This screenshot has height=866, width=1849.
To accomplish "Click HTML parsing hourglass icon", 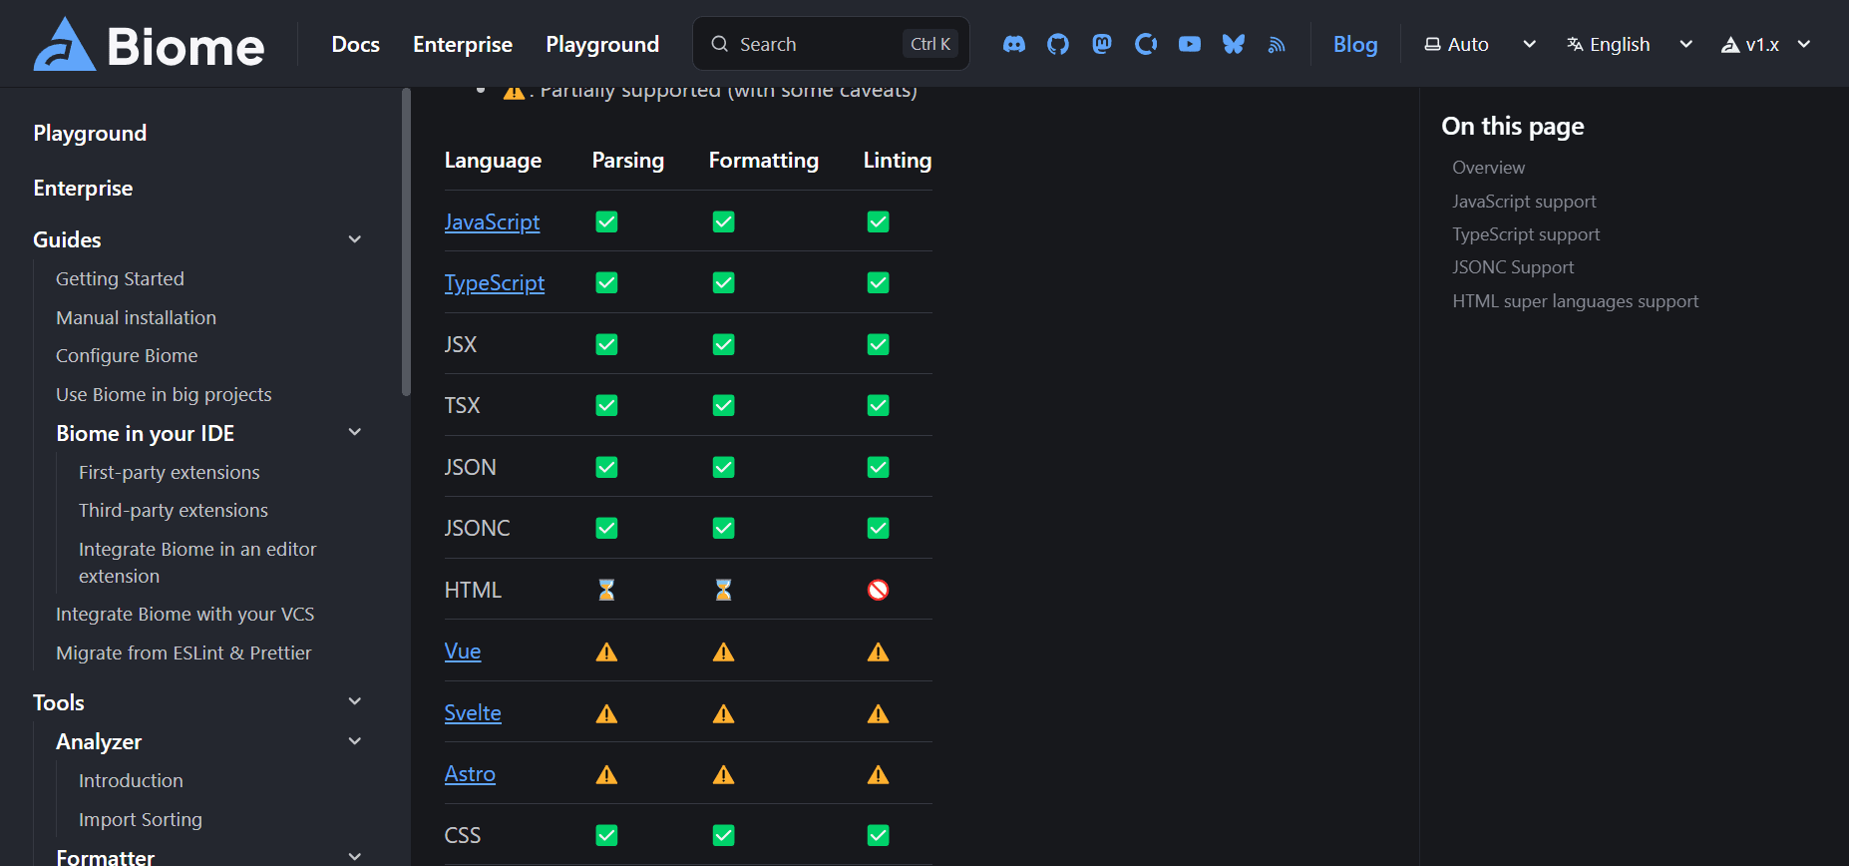I will 606,590.
